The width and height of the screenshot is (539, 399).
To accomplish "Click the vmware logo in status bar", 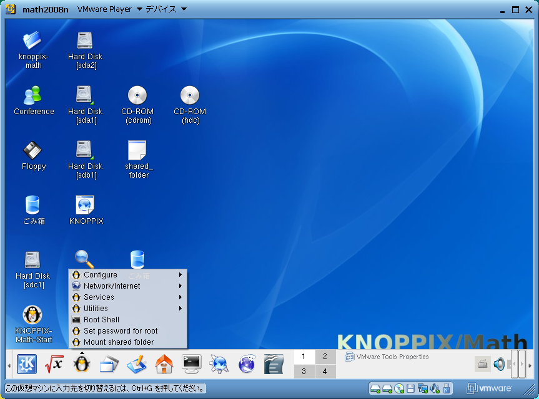I will (x=489, y=388).
